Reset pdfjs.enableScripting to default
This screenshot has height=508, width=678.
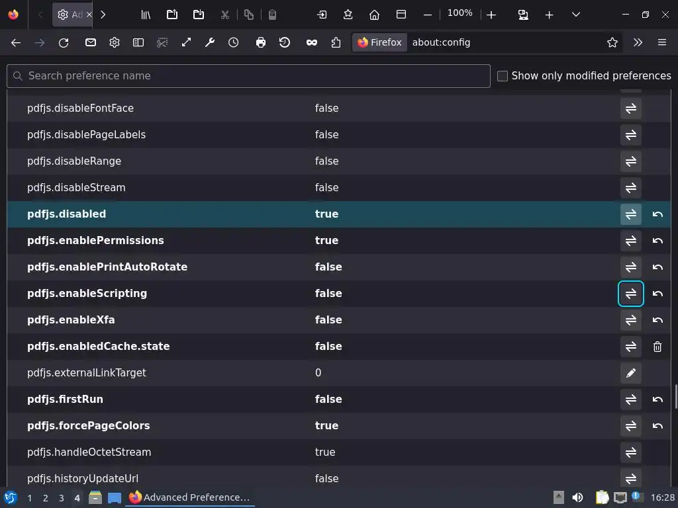(657, 293)
